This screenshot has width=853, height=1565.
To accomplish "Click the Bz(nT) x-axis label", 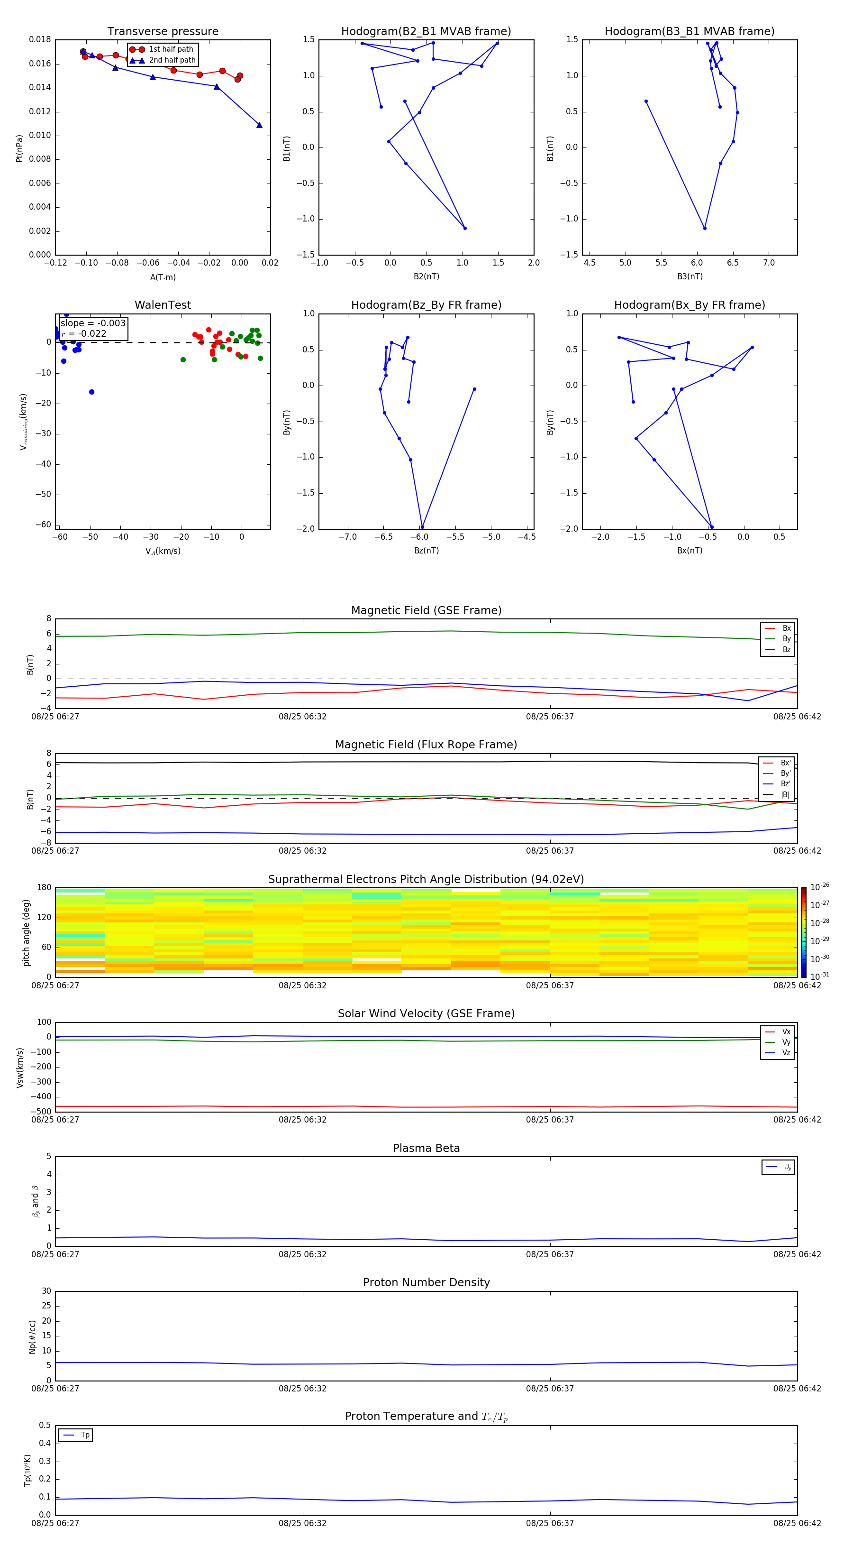I will pos(426,551).
